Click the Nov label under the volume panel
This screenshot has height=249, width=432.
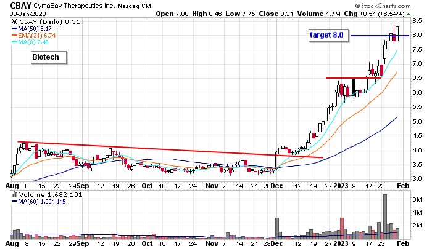point(212,243)
